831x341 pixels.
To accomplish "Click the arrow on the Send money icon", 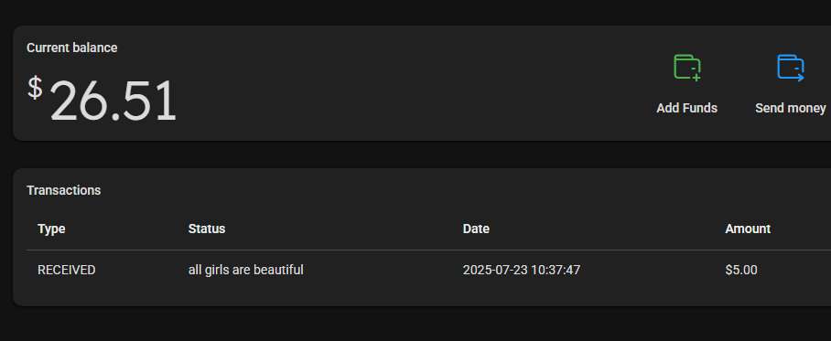I will [x=799, y=78].
